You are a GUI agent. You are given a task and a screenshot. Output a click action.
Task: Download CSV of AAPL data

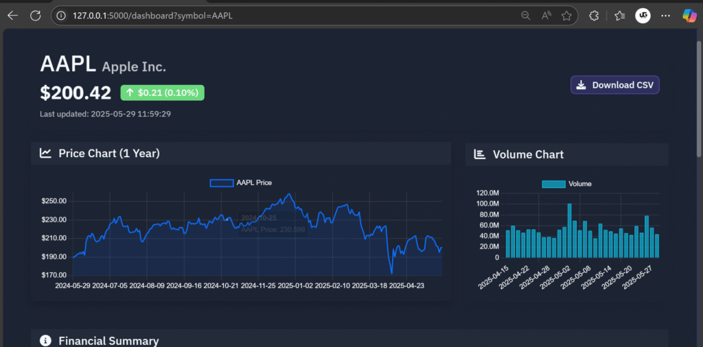[x=614, y=84]
